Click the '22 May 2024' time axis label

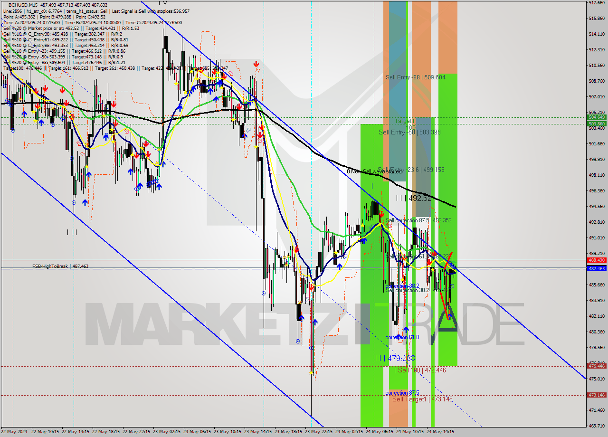pos(14,432)
